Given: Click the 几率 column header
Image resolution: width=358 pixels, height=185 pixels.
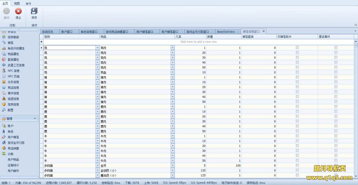Looking at the screenshot, I should 190,37.
